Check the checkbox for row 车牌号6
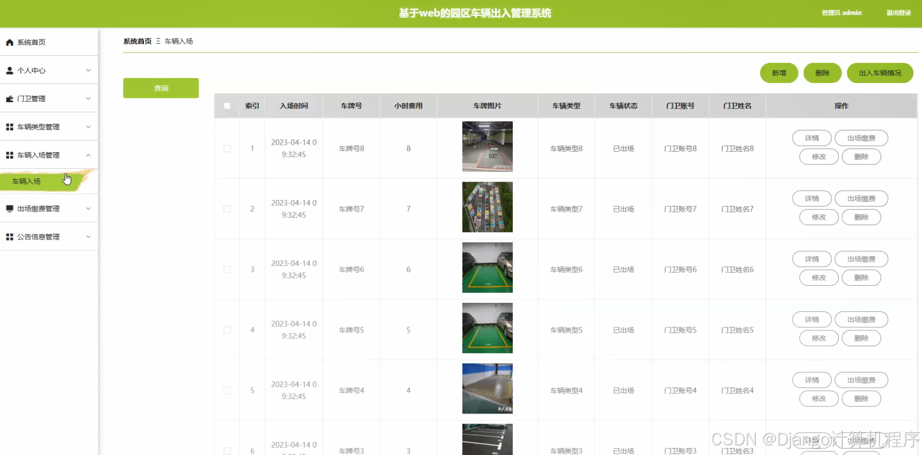The image size is (922, 455). point(227,270)
